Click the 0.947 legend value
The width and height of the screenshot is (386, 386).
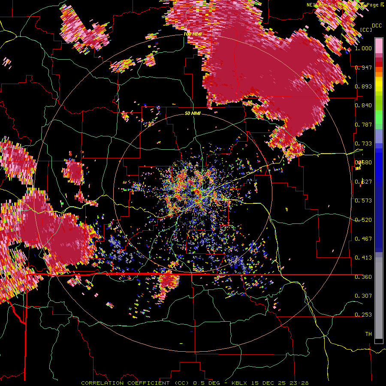363,67
